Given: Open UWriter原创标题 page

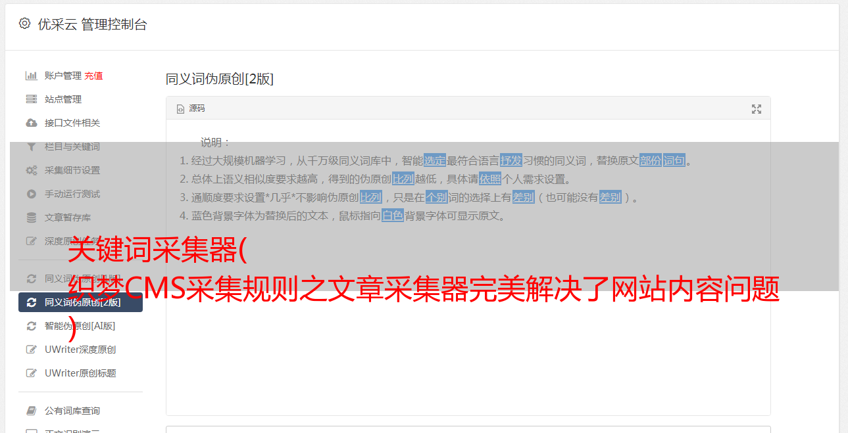Looking at the screenshot, I should (80, 373).
